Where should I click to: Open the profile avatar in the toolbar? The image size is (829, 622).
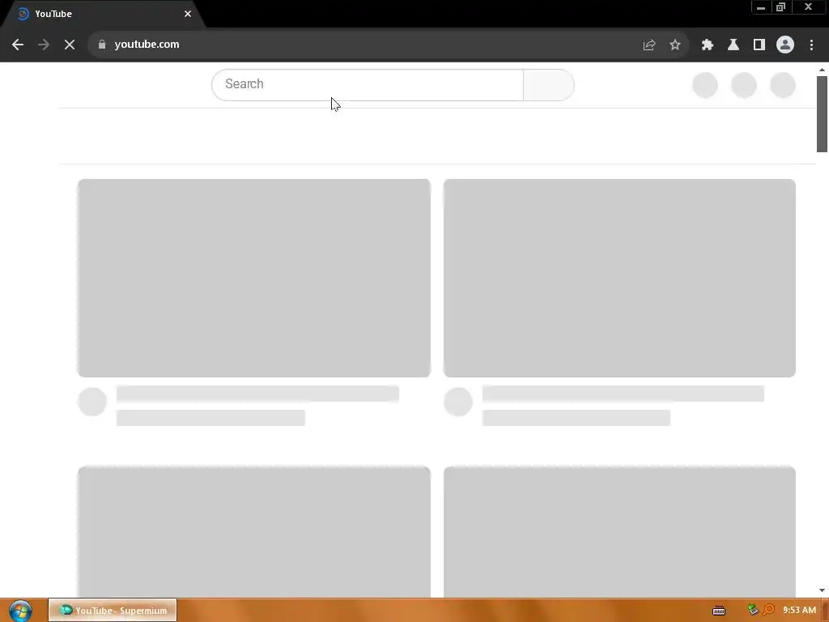tap(785, 45)
